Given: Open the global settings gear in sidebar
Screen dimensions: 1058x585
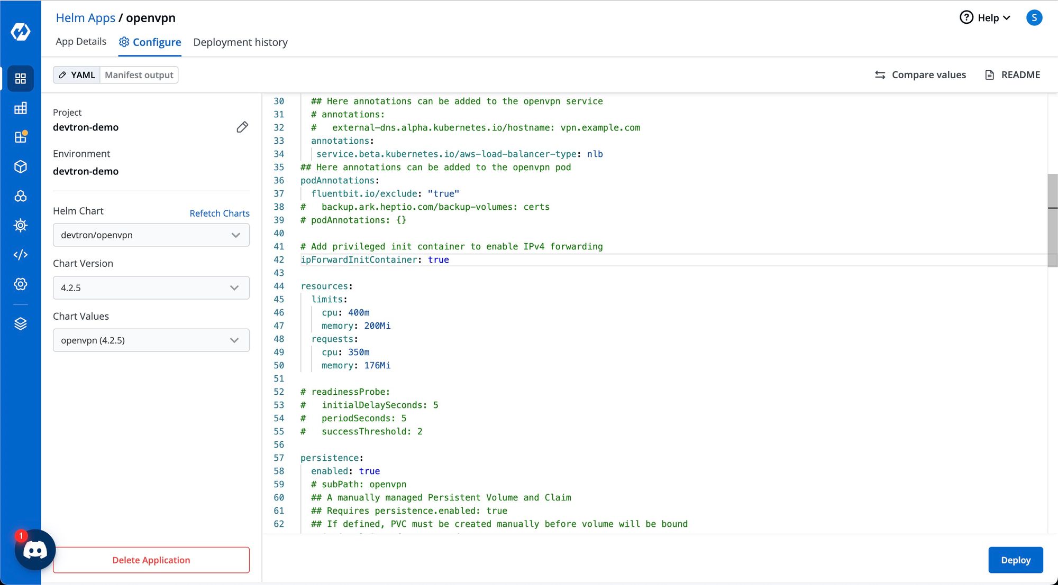Looking at the screenshot, I should coord(21,284).
